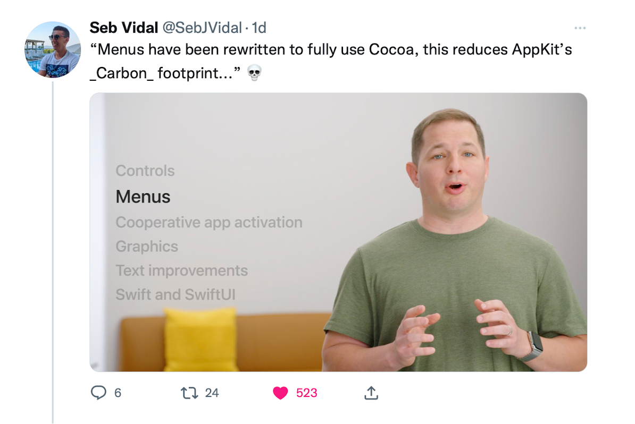The width and height of the screenshot is (635, 424).
Task: Open the reply comment icon
Action: click(x=98, y=393)
